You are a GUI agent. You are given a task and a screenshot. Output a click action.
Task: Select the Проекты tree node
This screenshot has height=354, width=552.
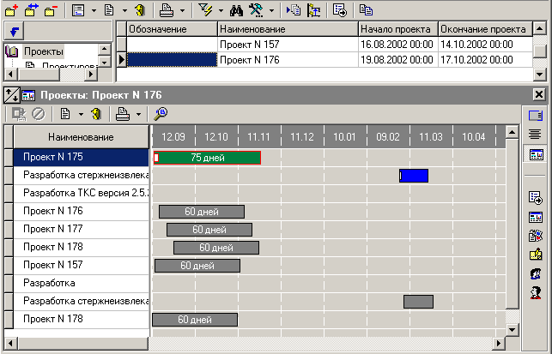43,51
